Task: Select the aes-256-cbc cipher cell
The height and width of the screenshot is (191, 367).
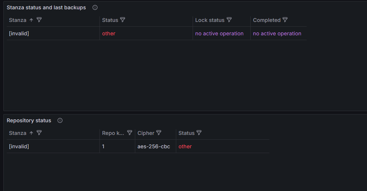Action: point(154,146)
